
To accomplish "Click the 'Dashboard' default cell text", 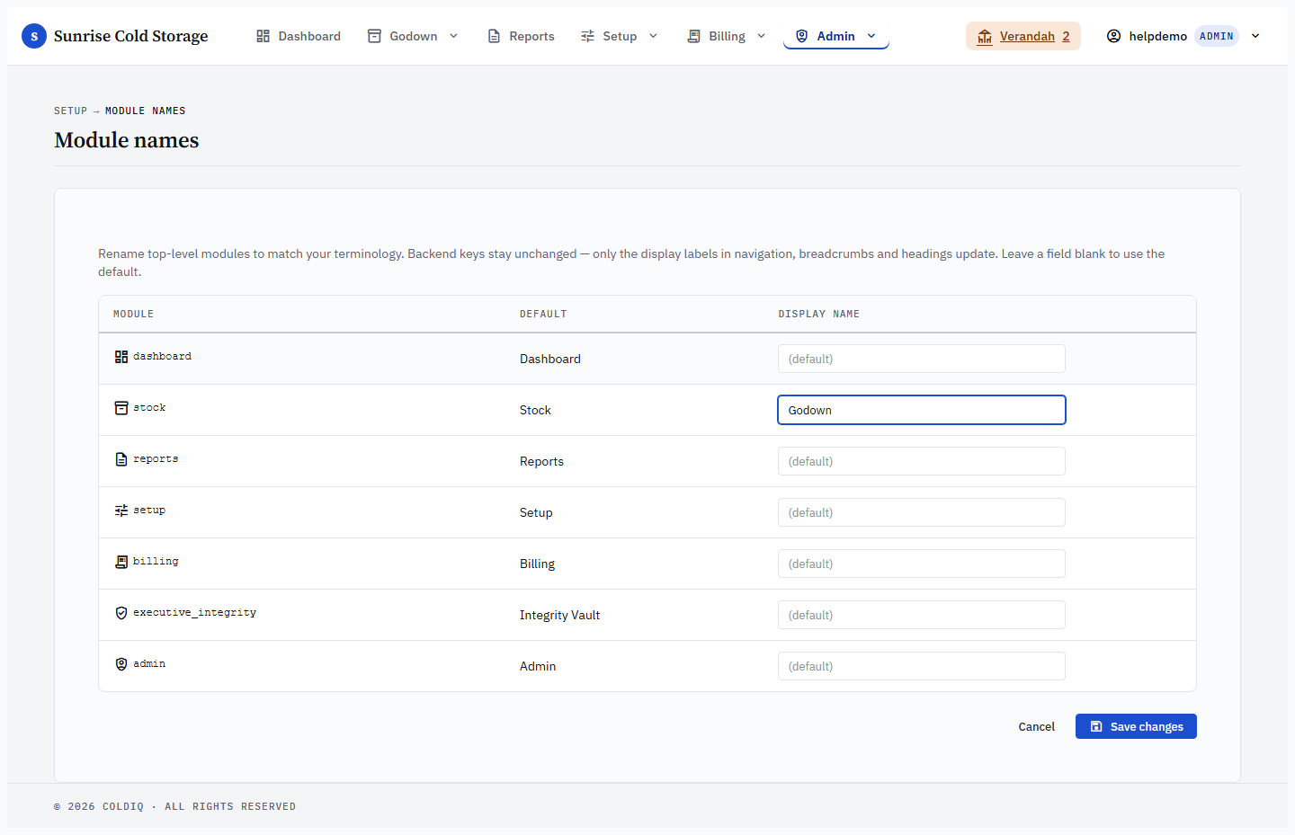I will coord(550,359).
